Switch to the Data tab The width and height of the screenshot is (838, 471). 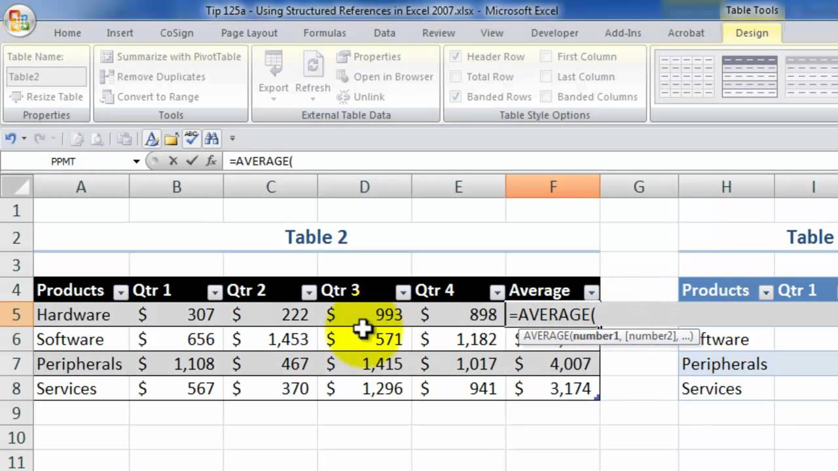(384, 33)
